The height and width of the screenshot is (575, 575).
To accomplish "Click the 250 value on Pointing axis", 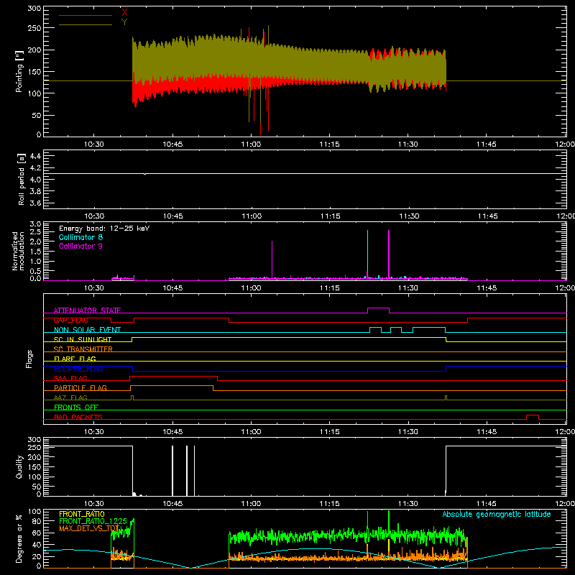I will tap(34, 28).
